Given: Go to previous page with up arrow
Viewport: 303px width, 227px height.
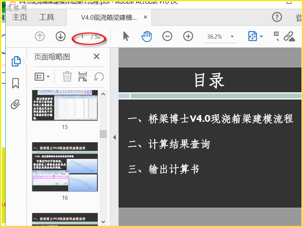Looking at the screenshot, I should click(40, 36).
